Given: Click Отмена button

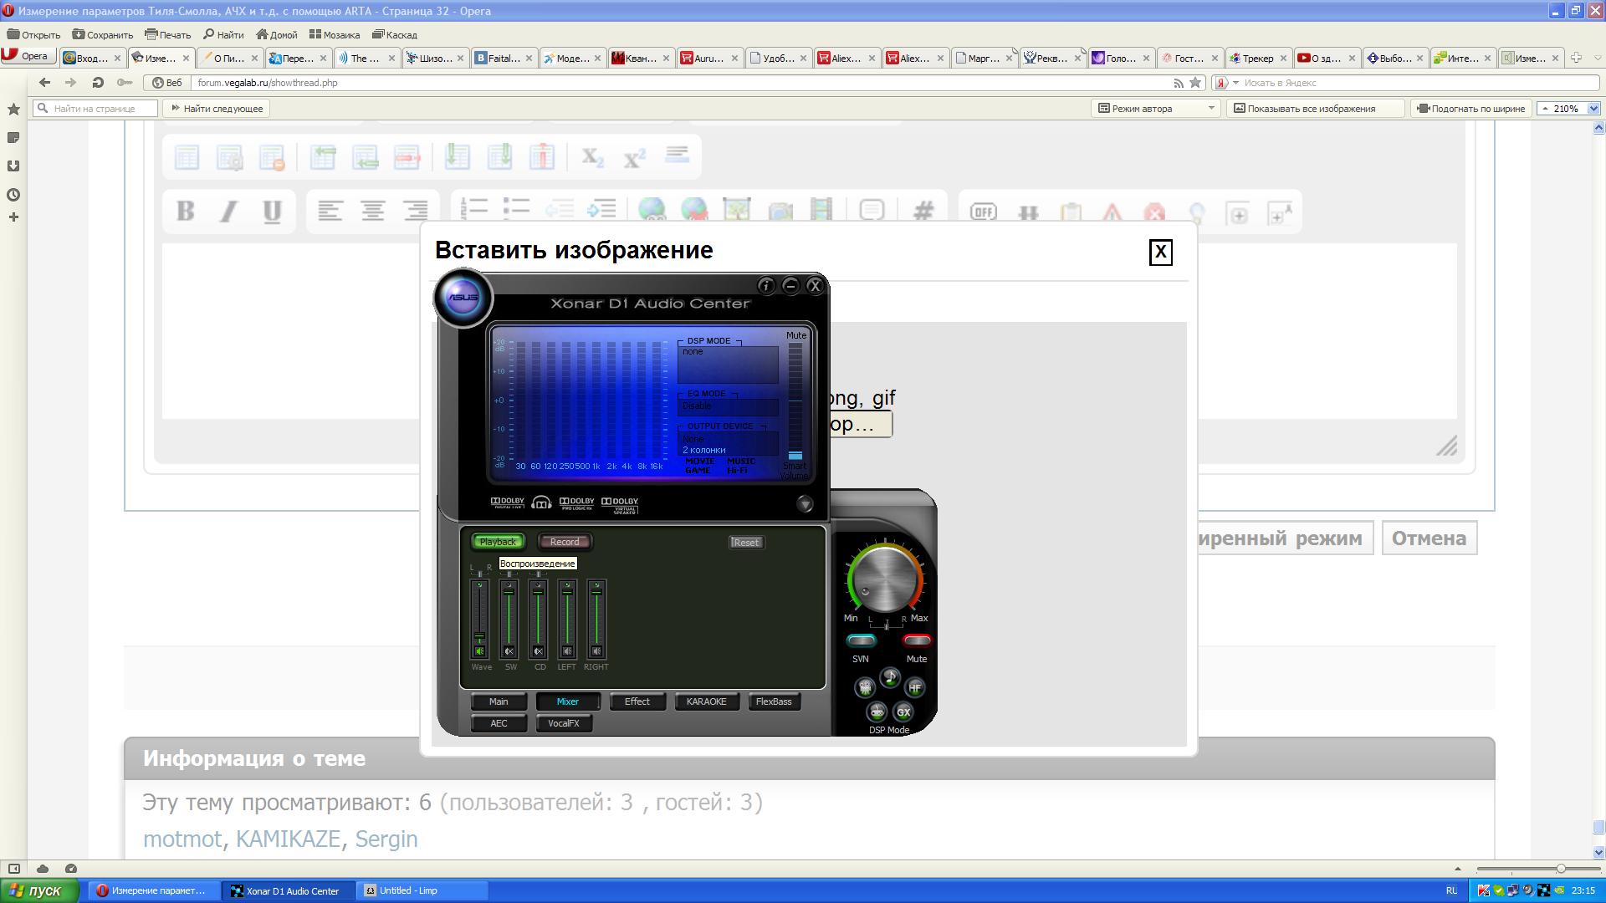Looking at the screenshot, I should tap(1429, 538).
